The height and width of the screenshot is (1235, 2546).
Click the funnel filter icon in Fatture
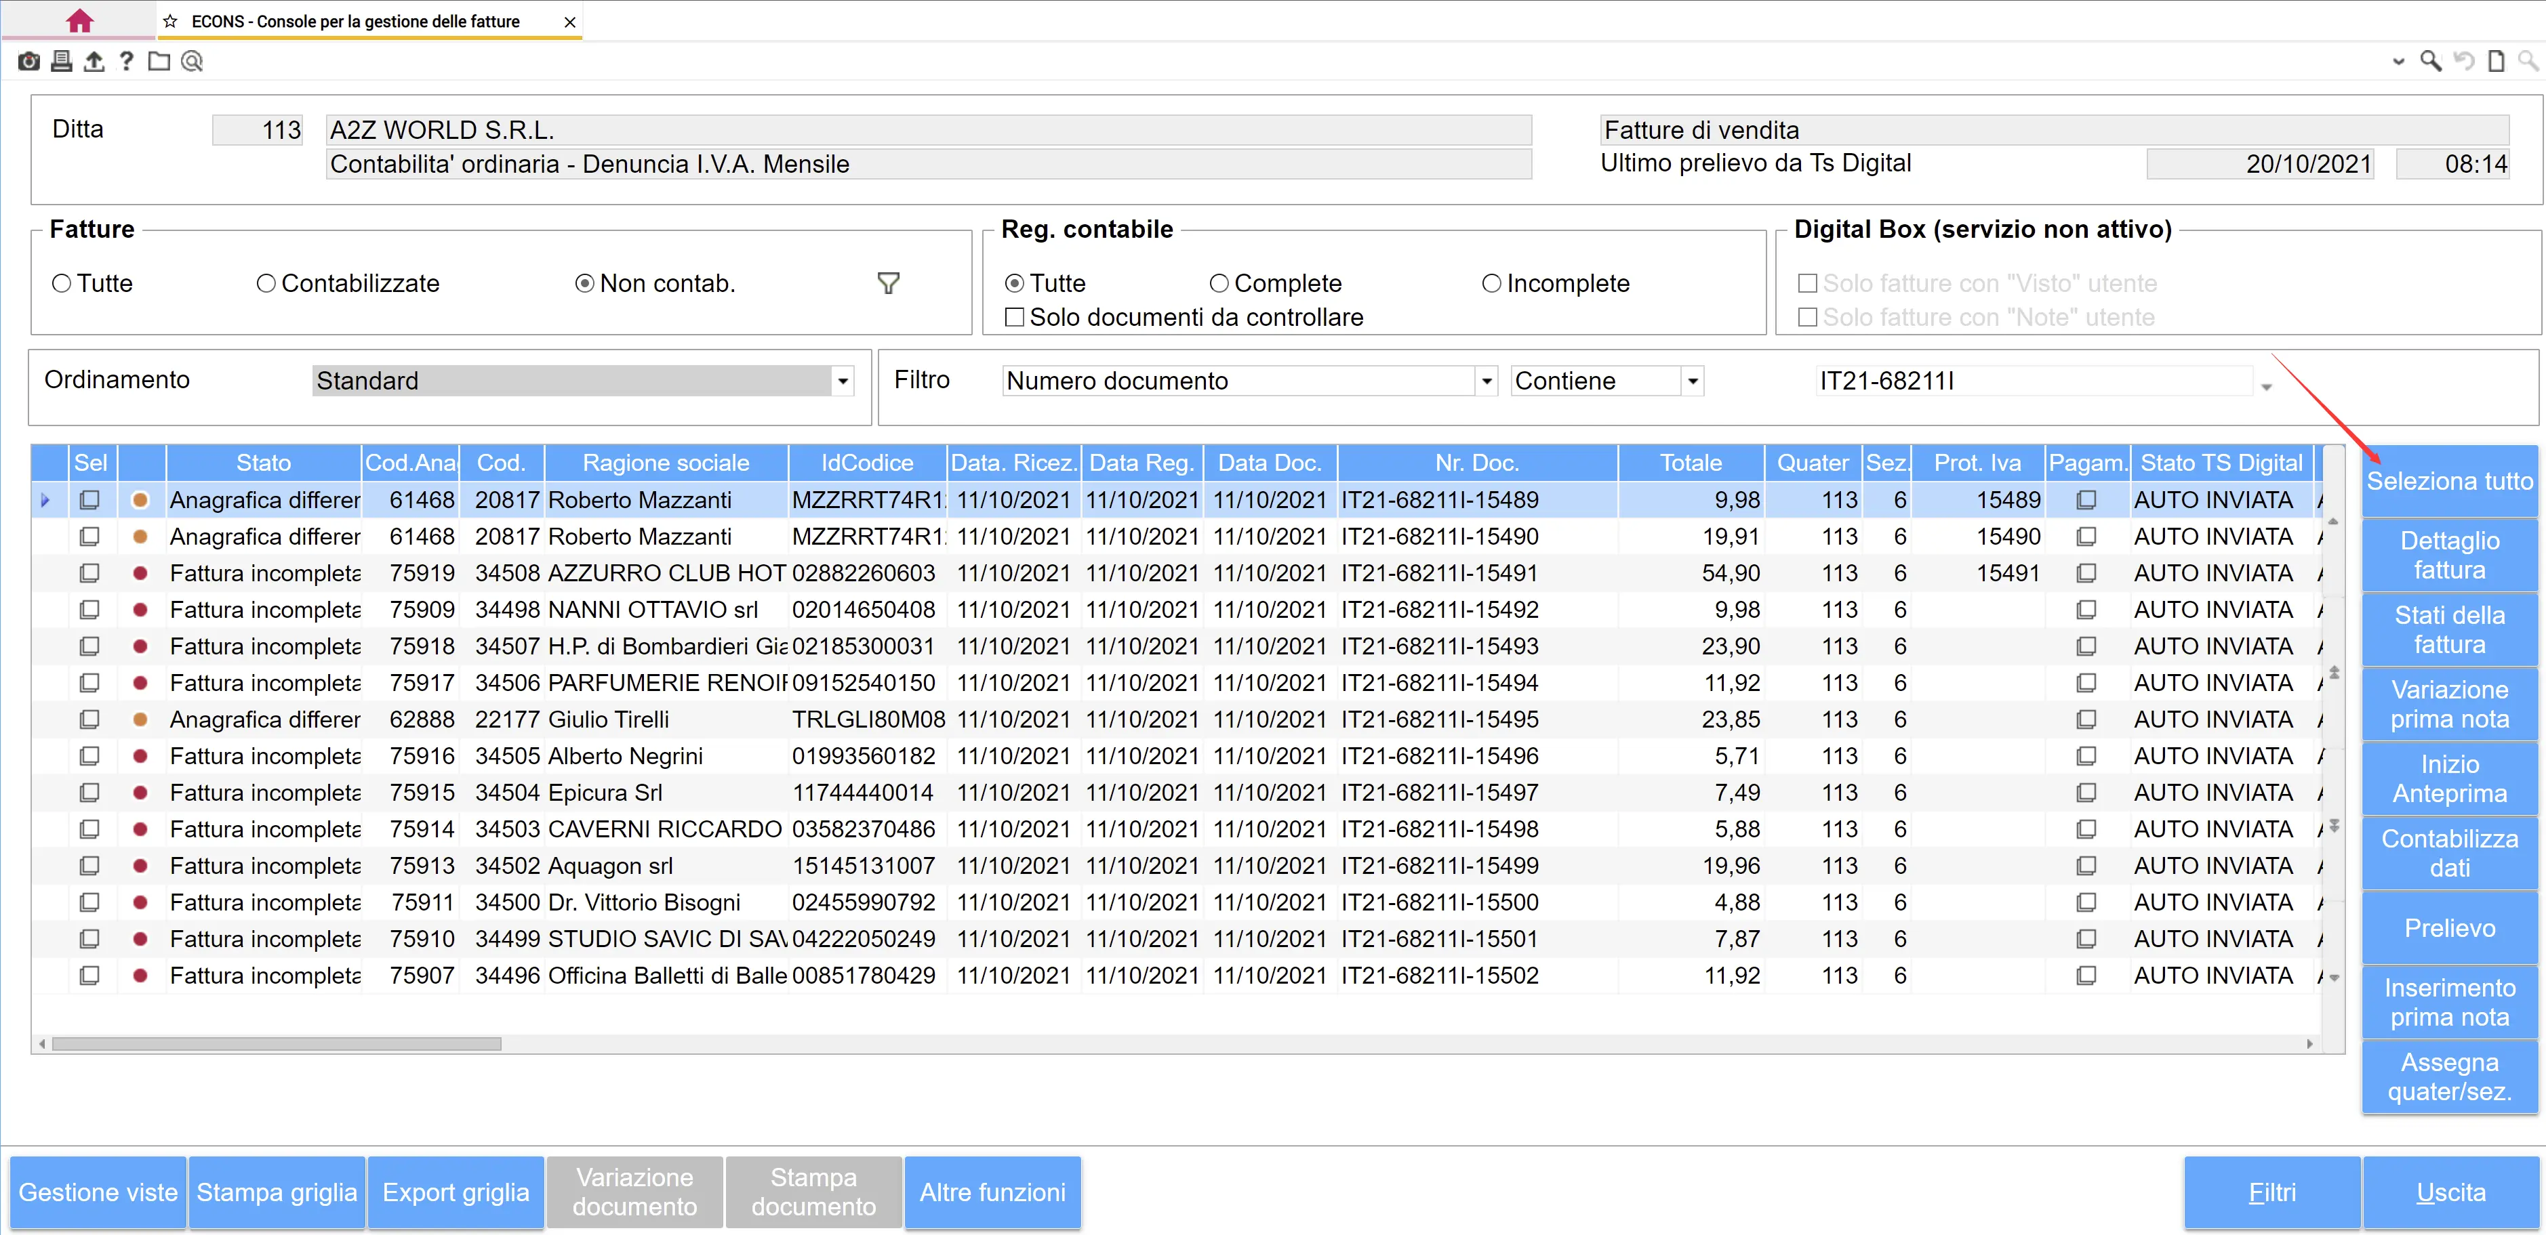coord(887,284)
